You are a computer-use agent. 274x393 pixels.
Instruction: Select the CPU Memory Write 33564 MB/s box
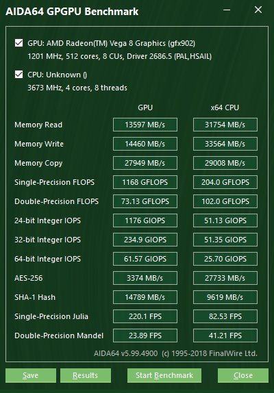tap(225, 144)
